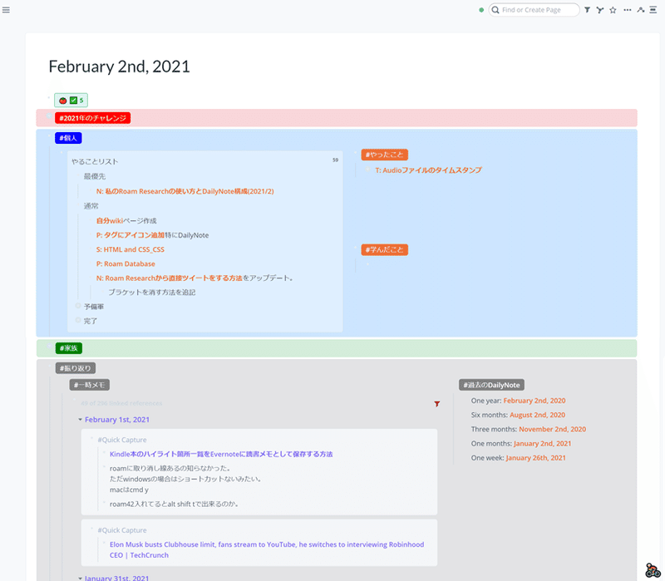665x581 pixels.
Task: Open the graph overview icon
Action: click(x=599, y=9)
